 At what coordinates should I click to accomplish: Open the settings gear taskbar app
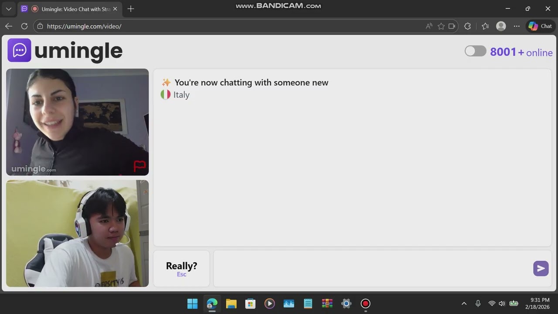point(346,304)
